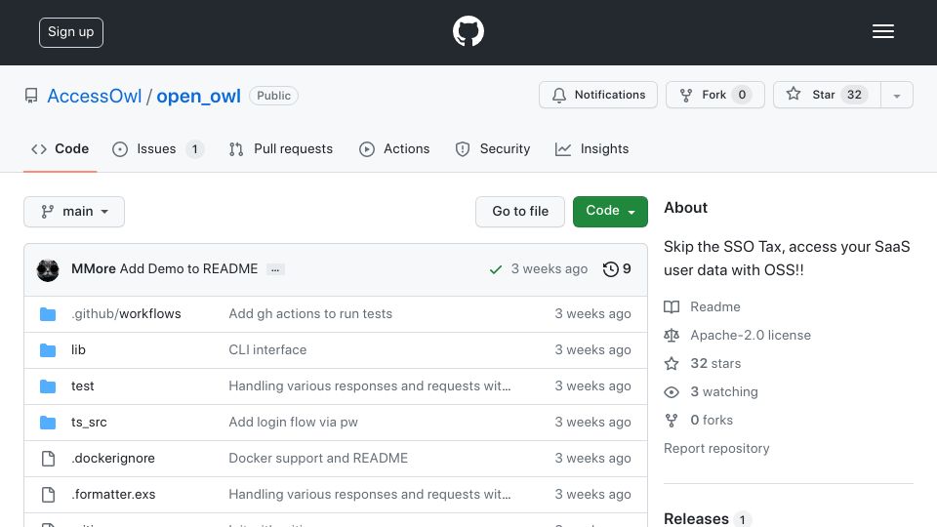This screenshot has height=527, width=937.
Task: Click the MMore committer avatar
Action: click(x=48, y=270)
